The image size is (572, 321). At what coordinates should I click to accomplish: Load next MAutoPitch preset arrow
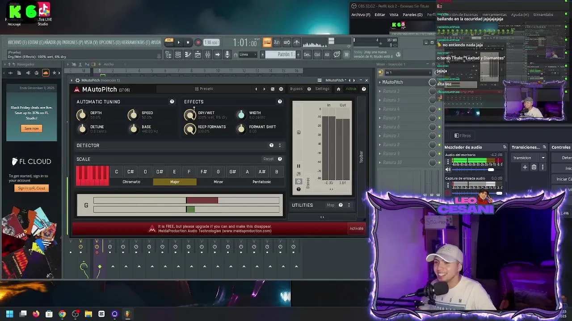click(264, 89)
